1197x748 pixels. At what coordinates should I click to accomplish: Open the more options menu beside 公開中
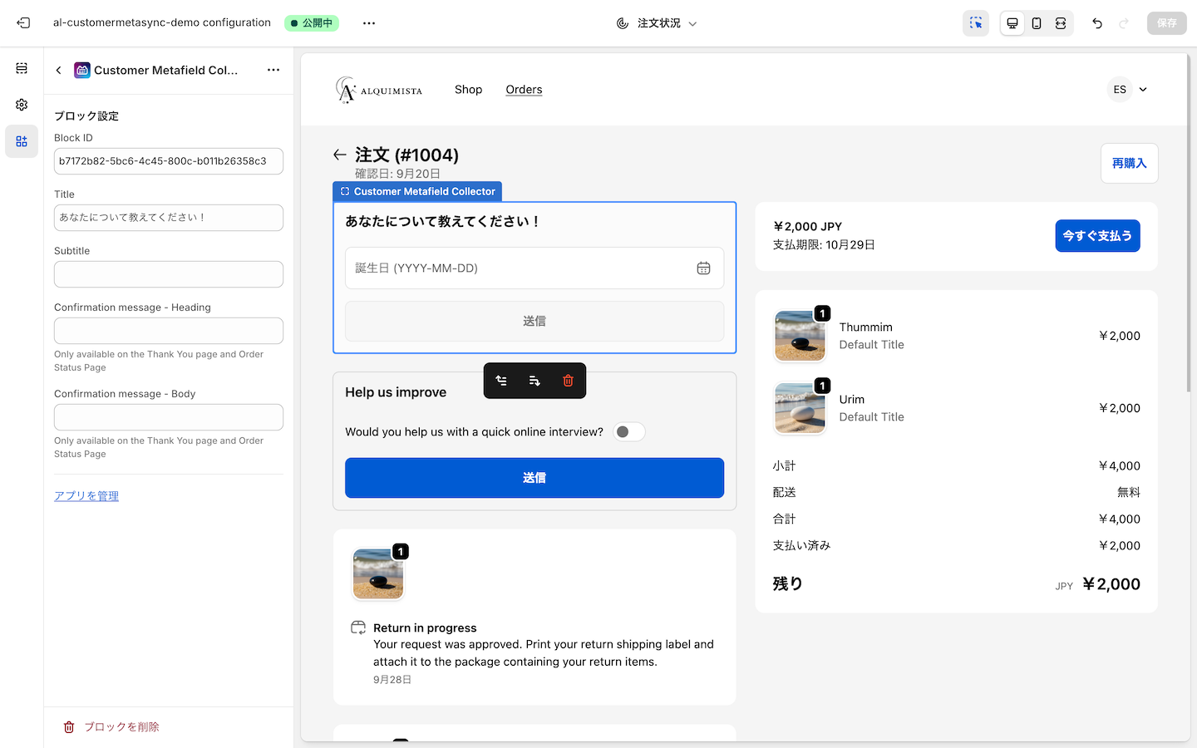point(368,22)
